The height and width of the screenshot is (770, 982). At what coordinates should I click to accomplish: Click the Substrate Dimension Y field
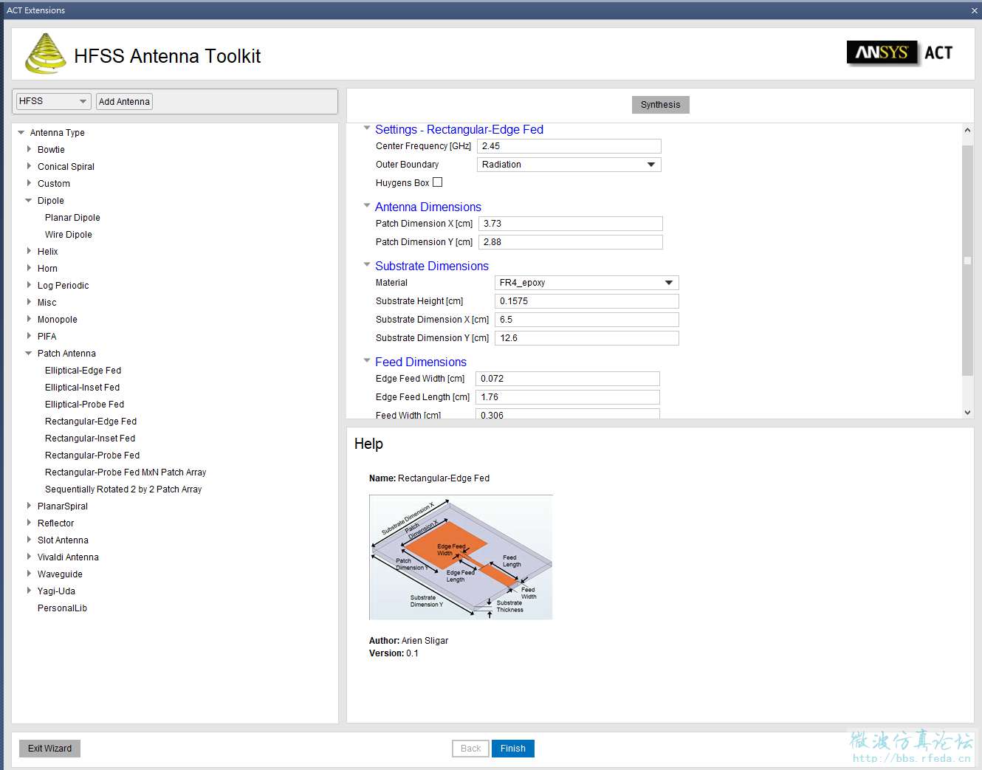[586, 338]
